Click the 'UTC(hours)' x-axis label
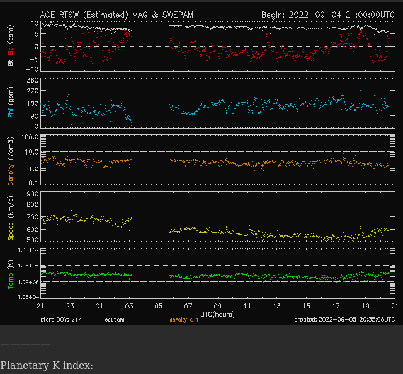 217,314
